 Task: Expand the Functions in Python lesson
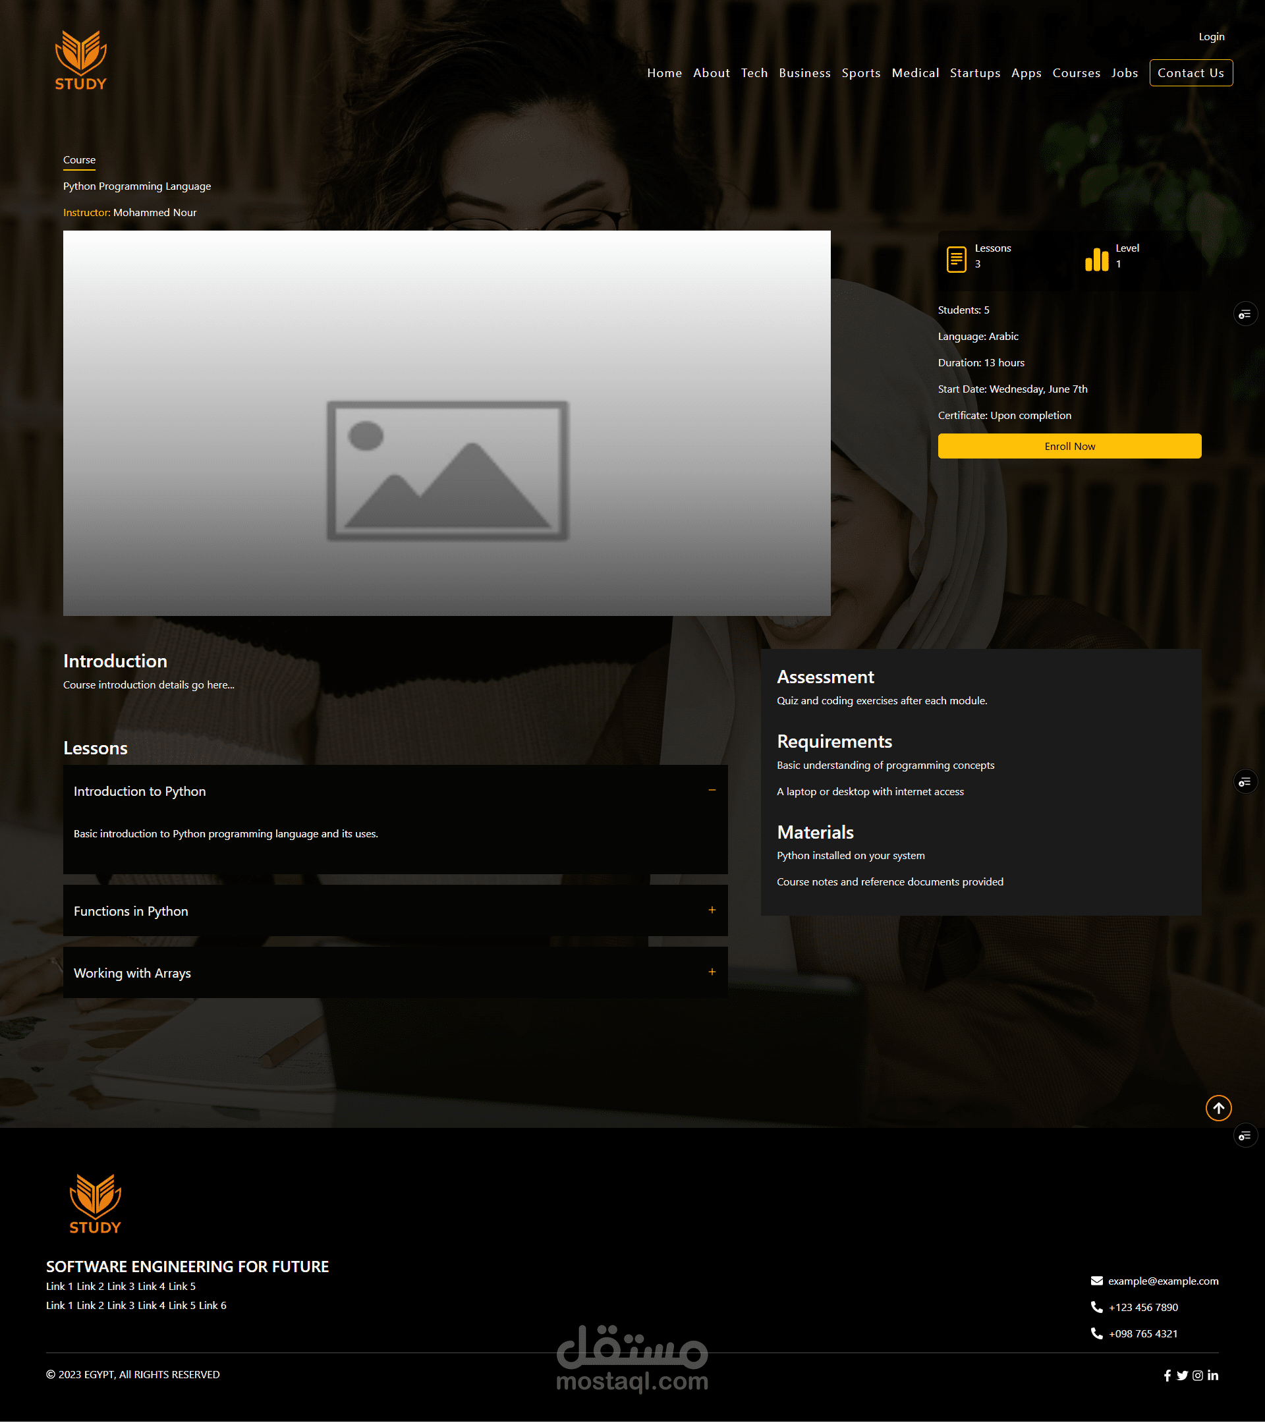[x=712, y=910]
